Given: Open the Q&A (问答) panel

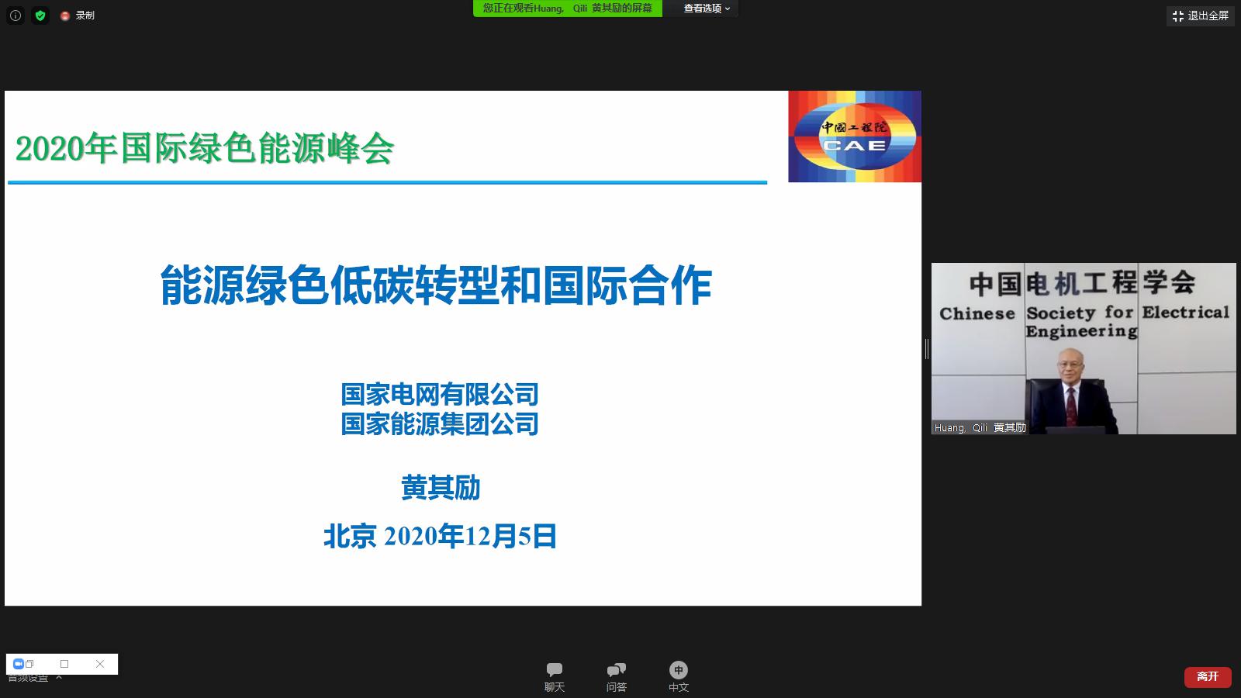Looking at the screenshot, I should click(616, 676).
